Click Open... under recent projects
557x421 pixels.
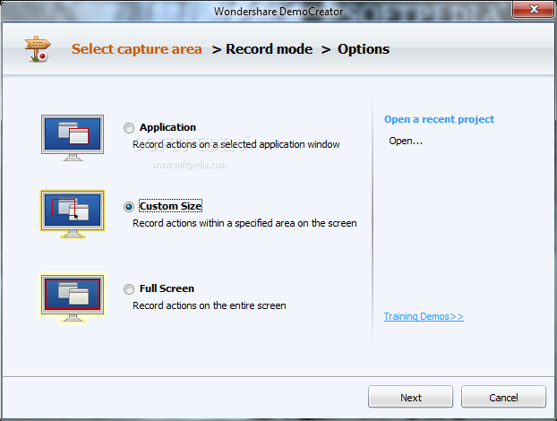pos(406,141)
